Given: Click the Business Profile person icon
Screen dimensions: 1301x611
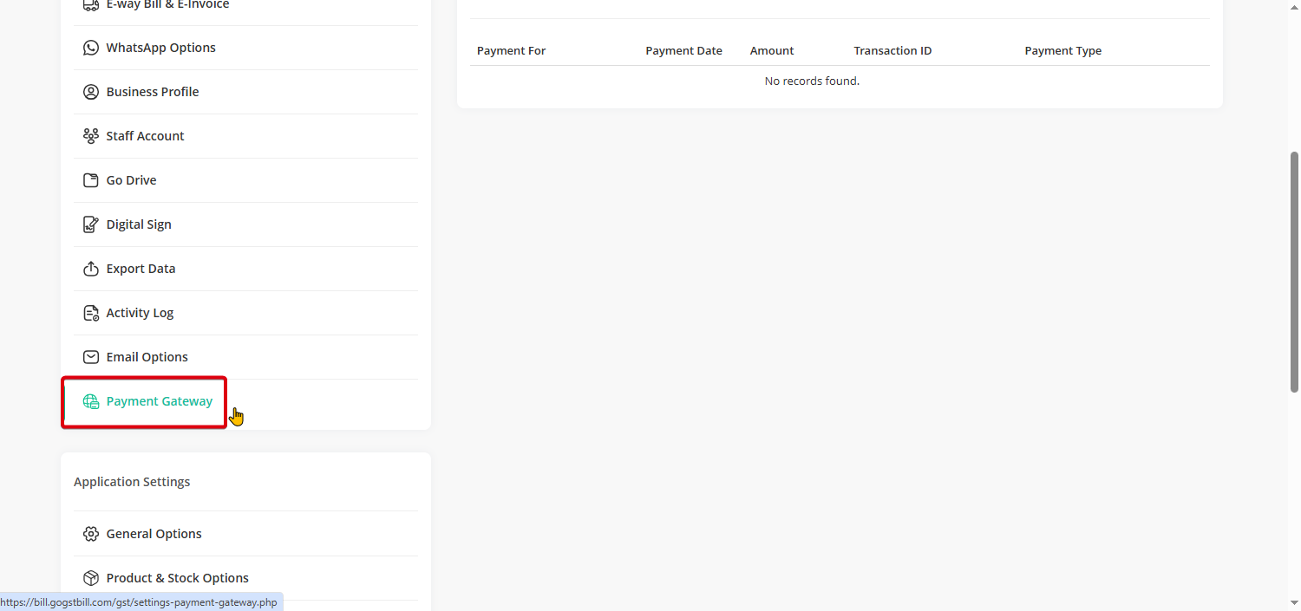Looking at the screenshot, I should point(90,92).
